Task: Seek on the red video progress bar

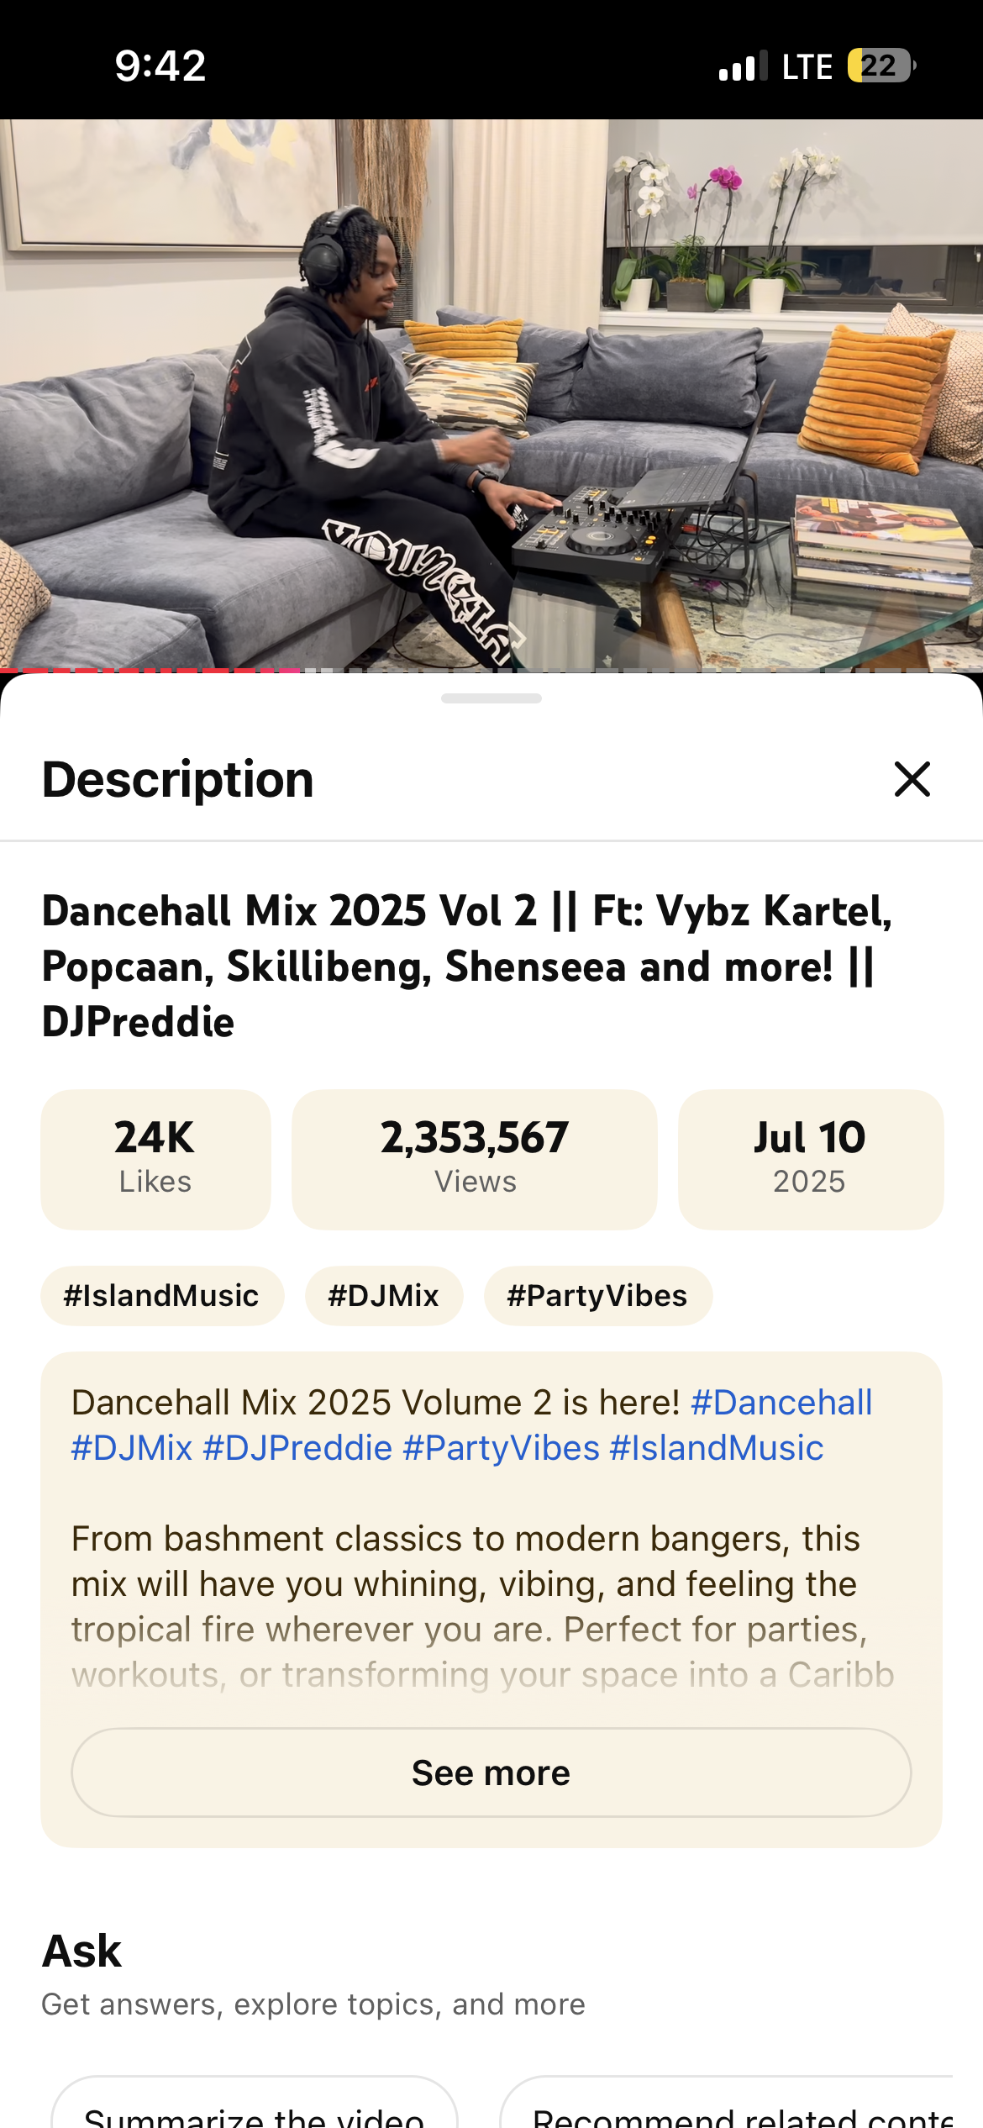Action: (x=491, y=670)
